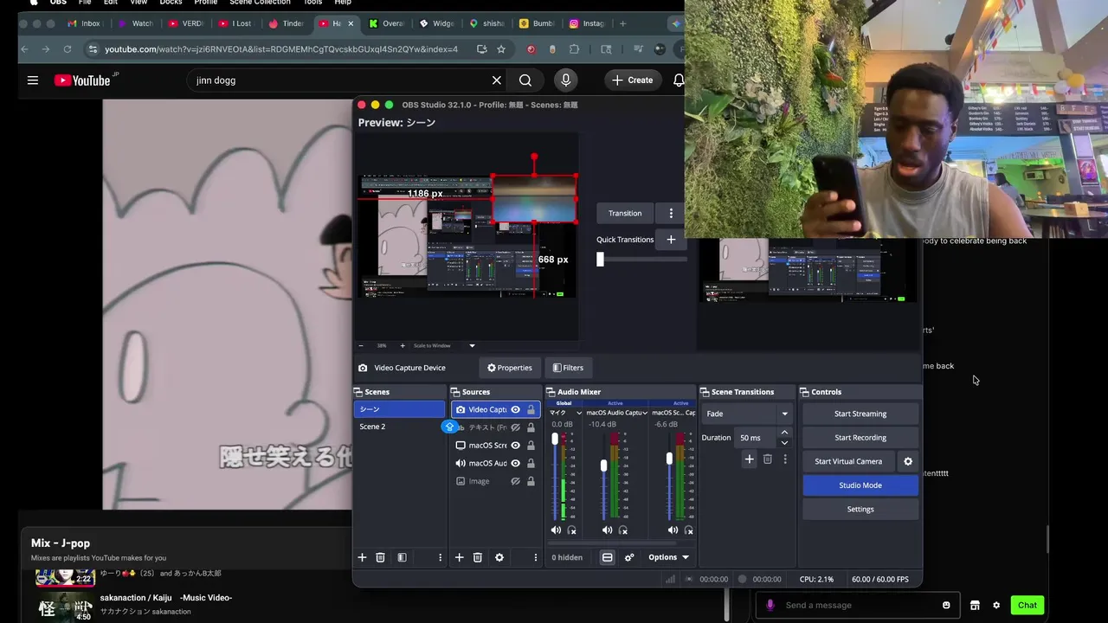
Task: Open the マイク channel dropdown arrow
Action: tap(579, 413)
